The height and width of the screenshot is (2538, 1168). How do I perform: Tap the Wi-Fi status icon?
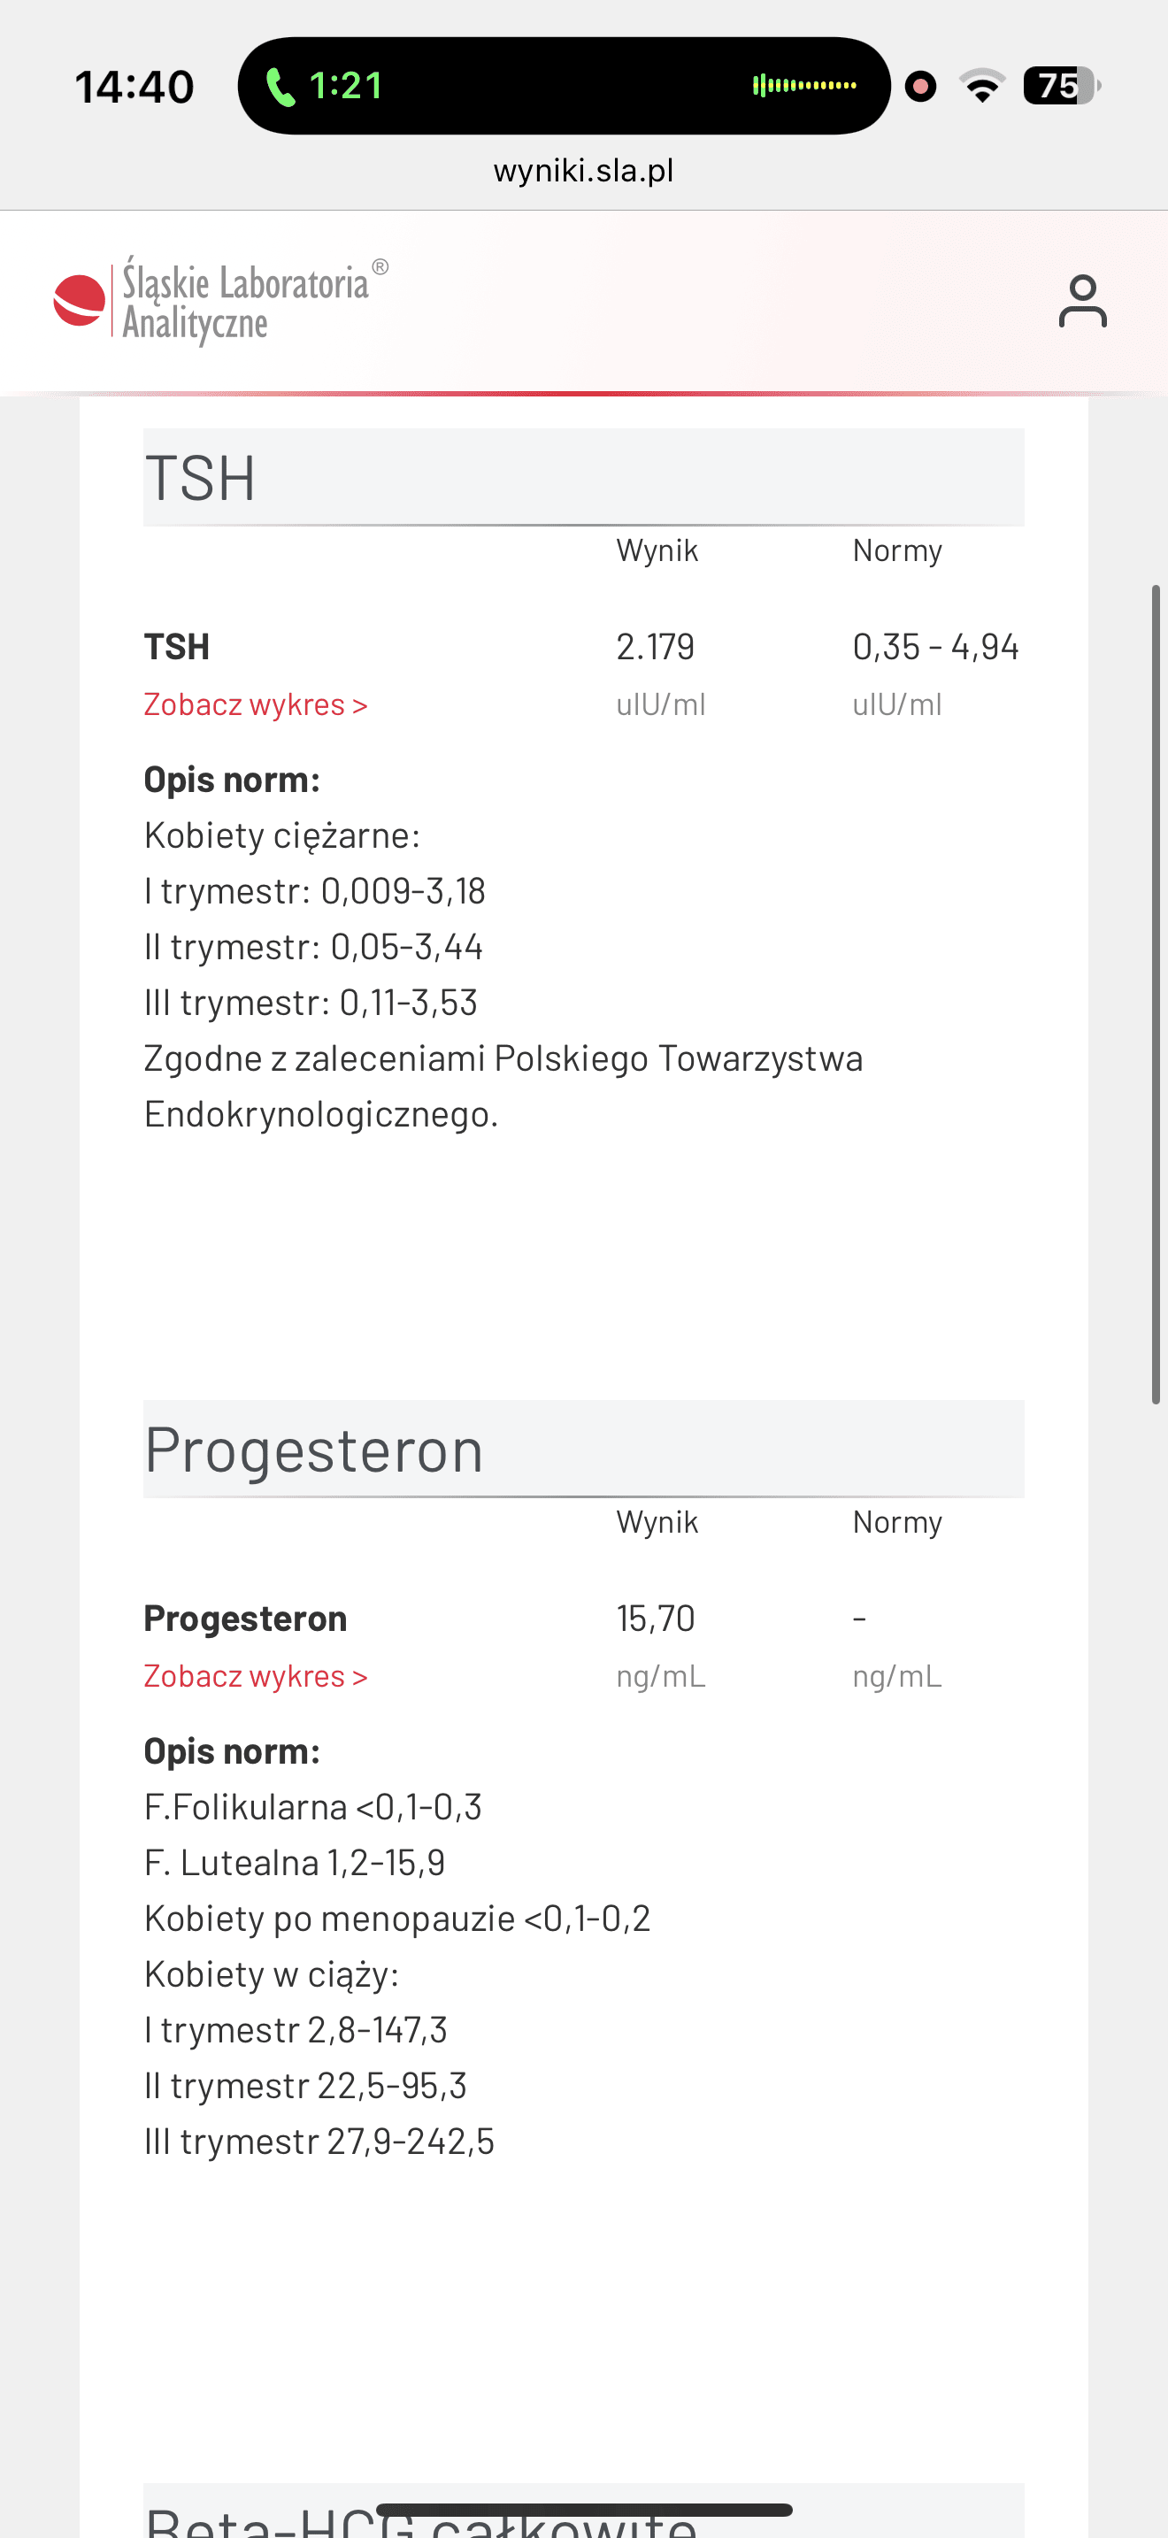(x=982, y=86)
